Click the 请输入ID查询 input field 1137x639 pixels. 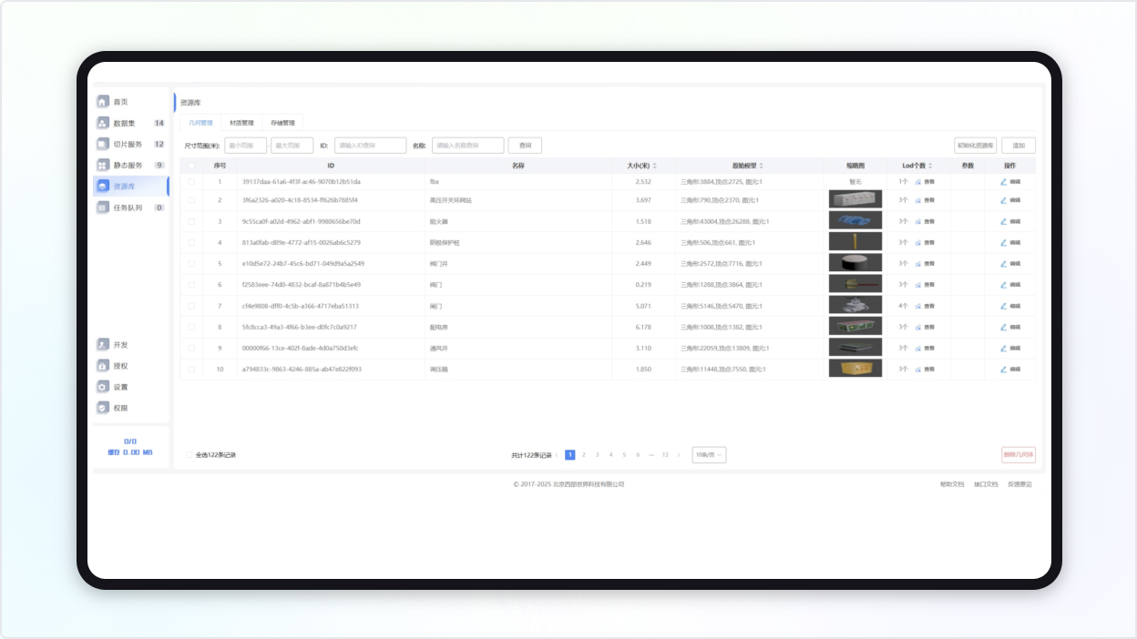click(370, 146)
